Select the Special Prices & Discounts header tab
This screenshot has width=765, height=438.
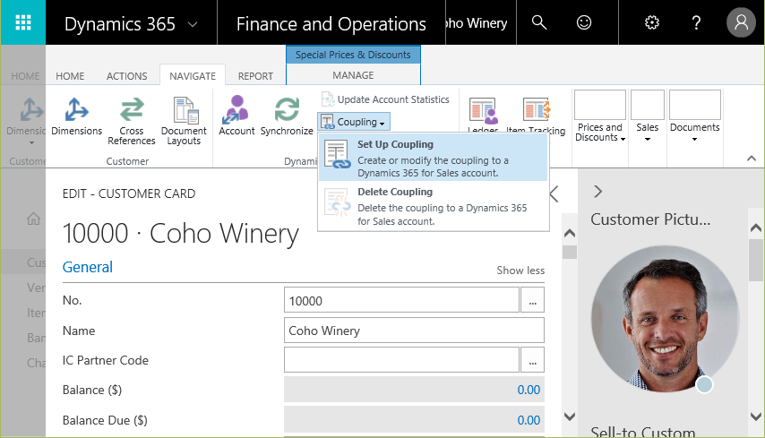click(353, 55)
